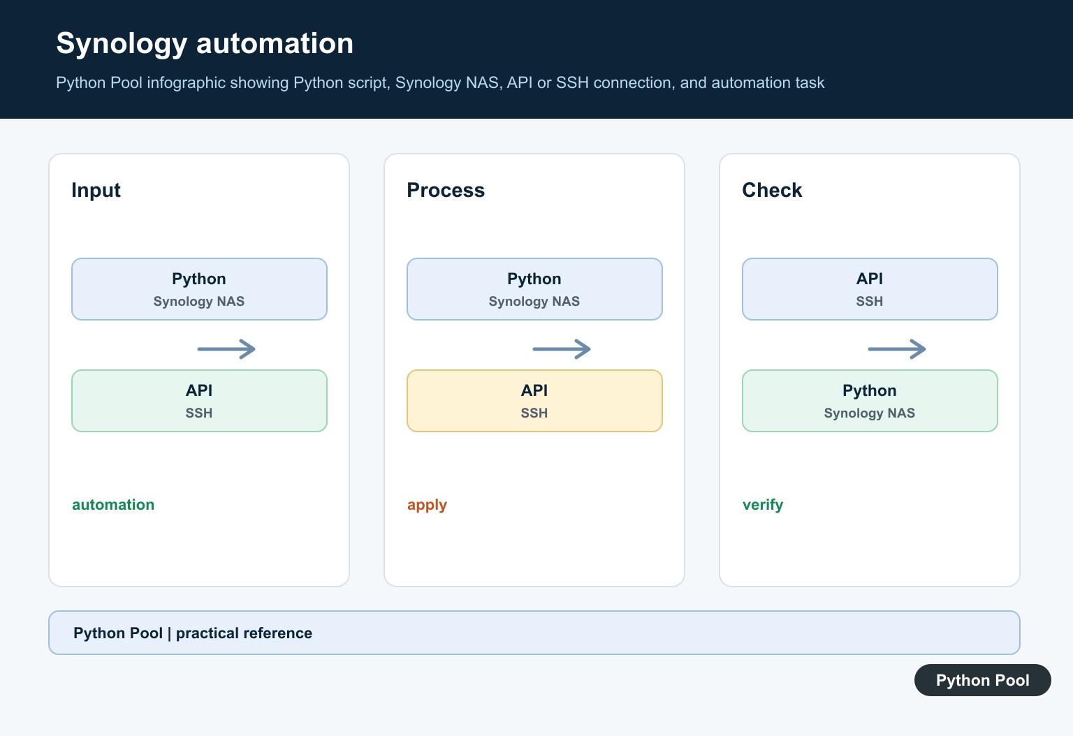Click the Input card heading
This screenshot has height=736, width=1073.
(96, 190)
